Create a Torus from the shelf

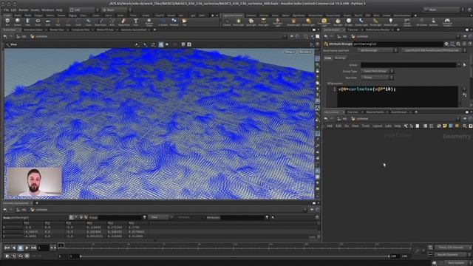pos(38,21)
